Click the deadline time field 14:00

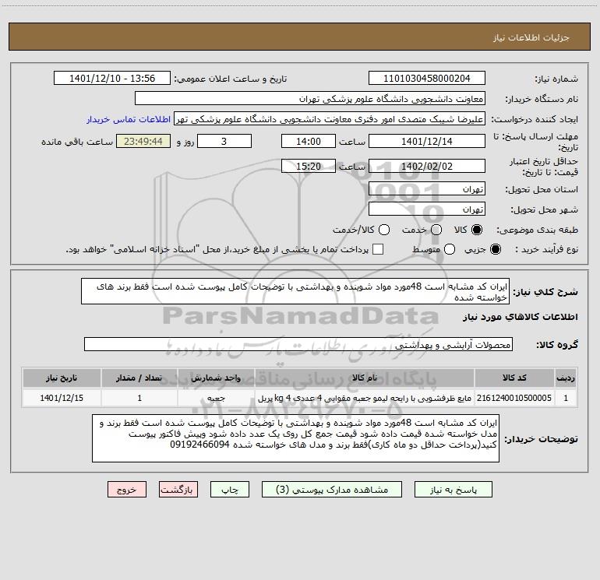[x=309, y=141]
